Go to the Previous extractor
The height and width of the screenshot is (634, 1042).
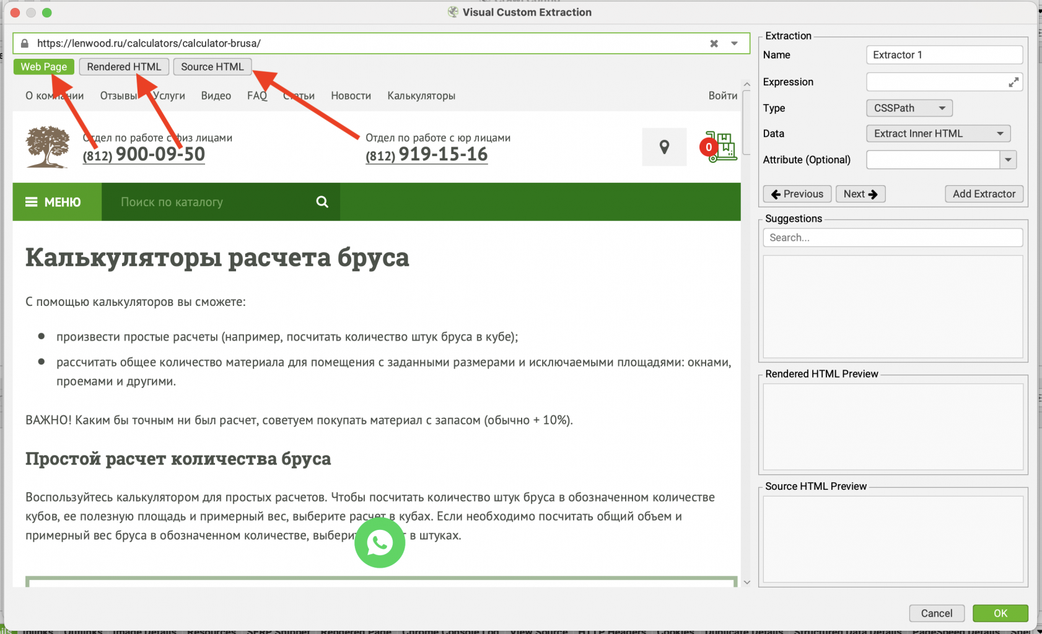tap(797, 194)
